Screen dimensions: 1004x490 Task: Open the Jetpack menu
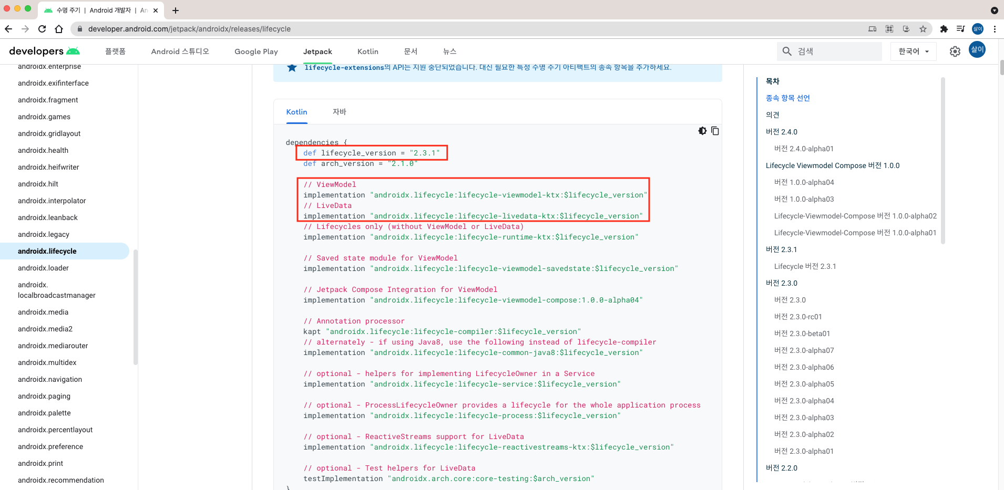tap(317, 51)
